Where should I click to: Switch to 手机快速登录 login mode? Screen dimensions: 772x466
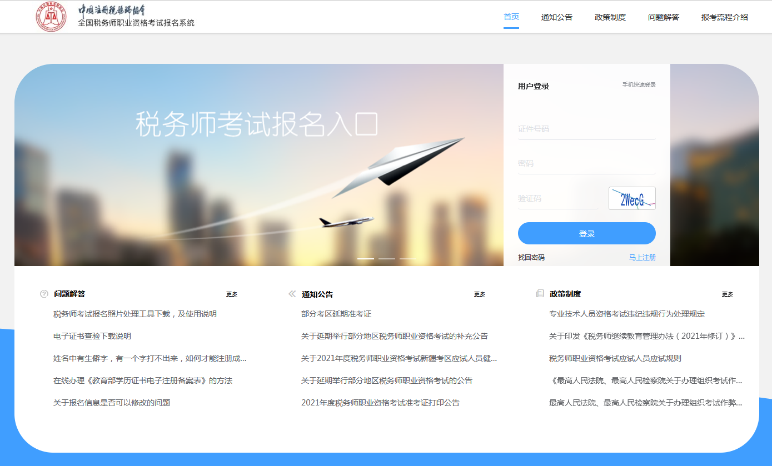tap(639, 85)
